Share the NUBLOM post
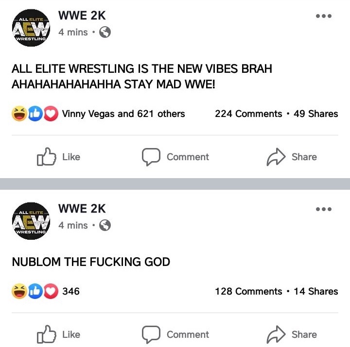This screenshot has height=347, width=350. point(292,335)
